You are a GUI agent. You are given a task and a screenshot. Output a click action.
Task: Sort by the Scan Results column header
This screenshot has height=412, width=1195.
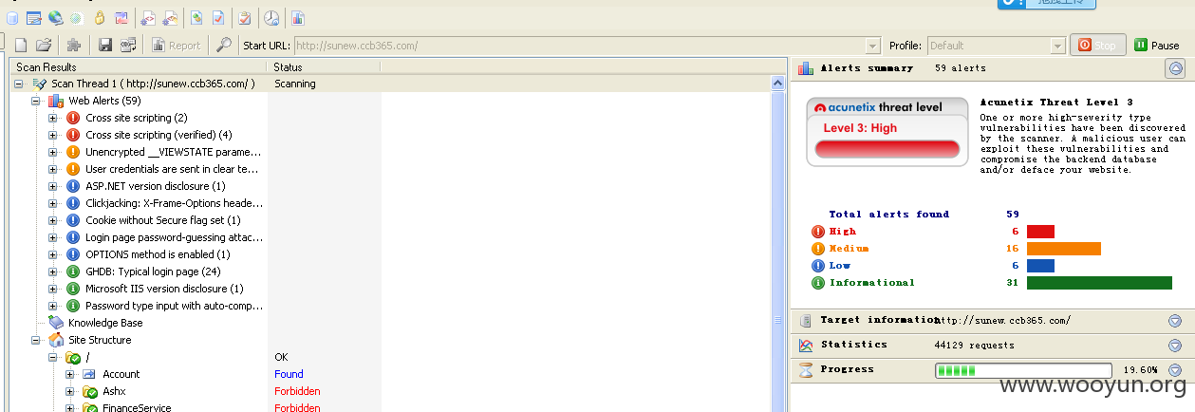pyautogui.click(x=140, y=67)
